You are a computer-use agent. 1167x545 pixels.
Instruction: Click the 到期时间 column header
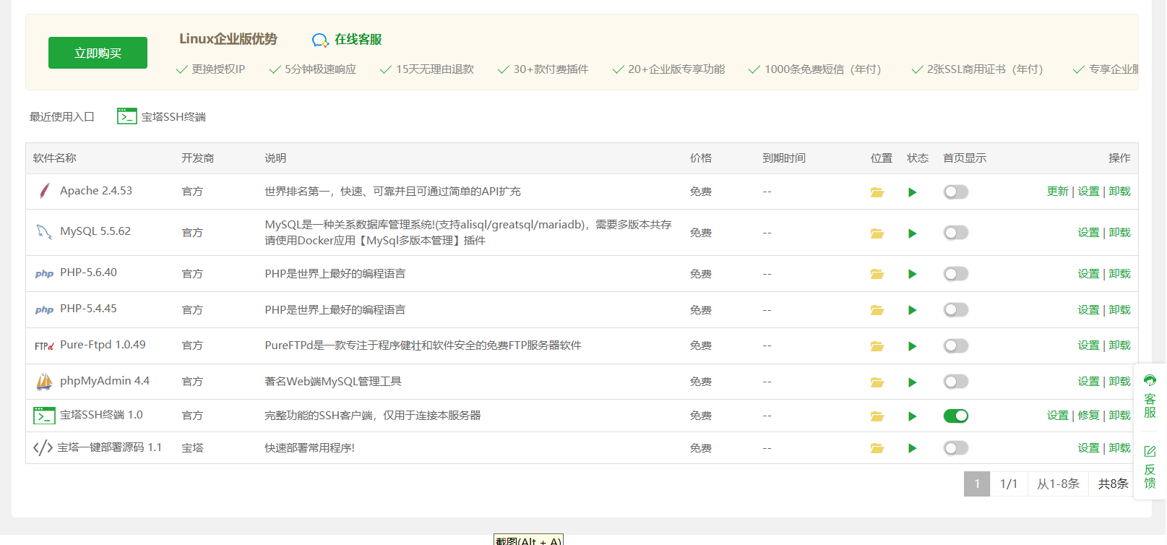pyautogui.click(x=784, y=158)
